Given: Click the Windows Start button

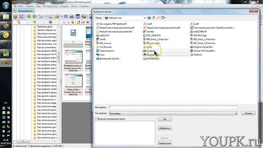Looking at the screenshot, I should coord(6,5).
